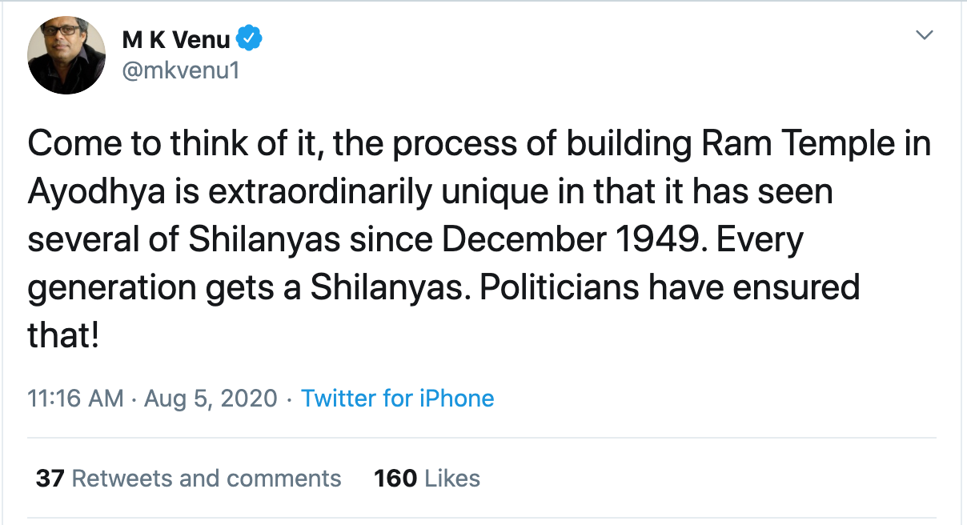The height and width of the screenshot is (525, 967).
Task: View the Retweets and comments label
Action: click(x=207, y=479)
